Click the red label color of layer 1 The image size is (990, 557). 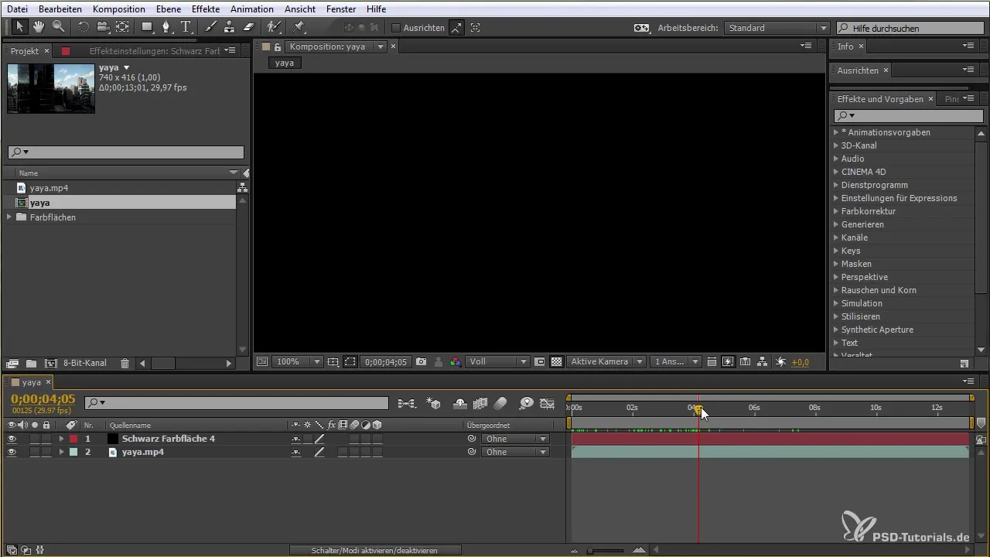click(x=73, y=439)
